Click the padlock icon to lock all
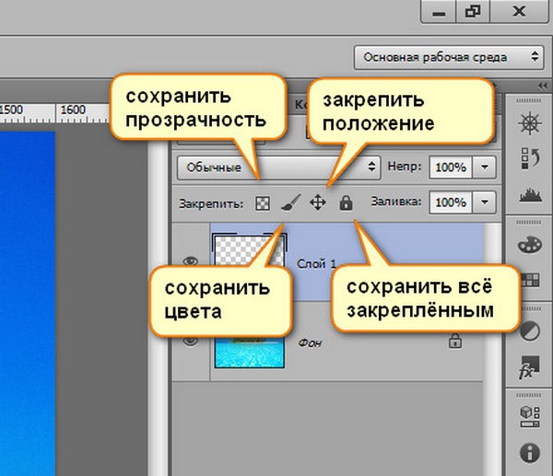The image size is (553, 476). [x=346, y=203]
